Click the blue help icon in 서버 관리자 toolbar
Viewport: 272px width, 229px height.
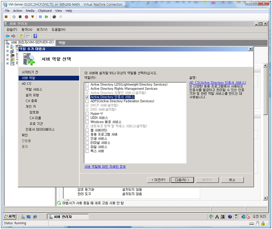[35, 36]
